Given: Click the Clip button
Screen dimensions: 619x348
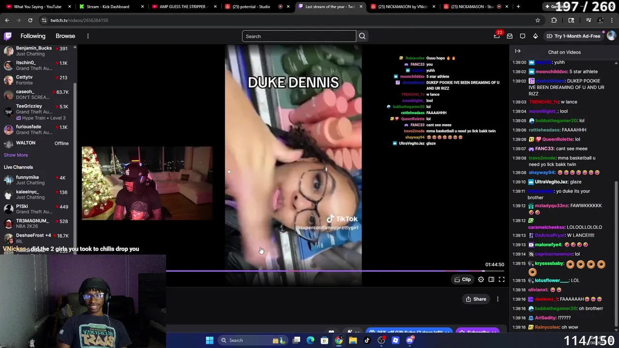Looking at the screenshot, I should tap(462, 279).
